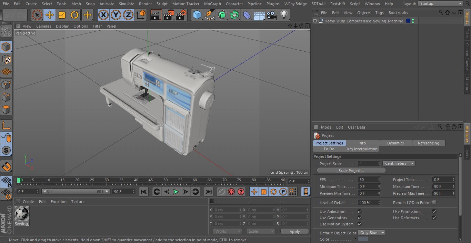The height and width of the screenshot is (243, 471).
Task: Toggle Use Generators checkbox
Action: [360, 217]
